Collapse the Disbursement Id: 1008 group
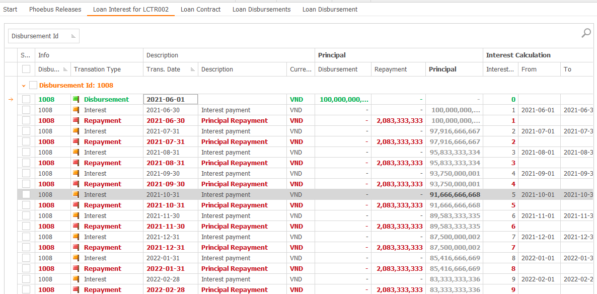Image resolution: width=597 pixels, height=294 pixels. (x=23, y=85)
